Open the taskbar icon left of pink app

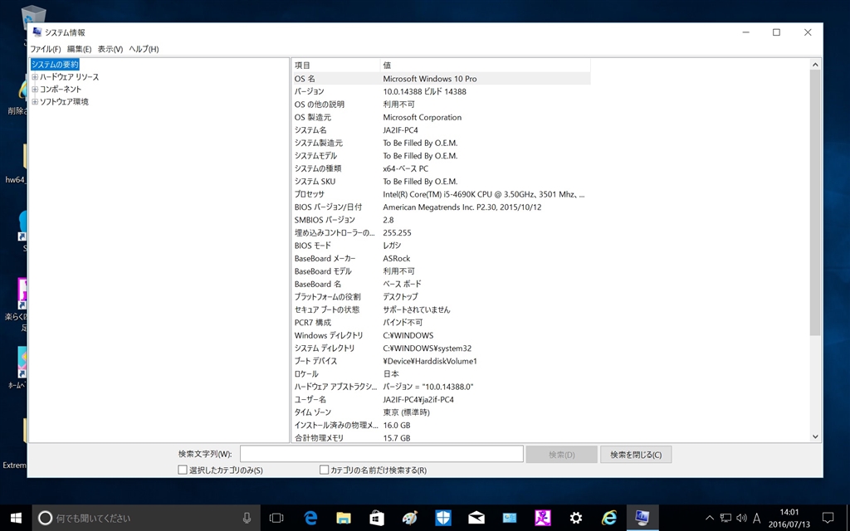point(510,518)
